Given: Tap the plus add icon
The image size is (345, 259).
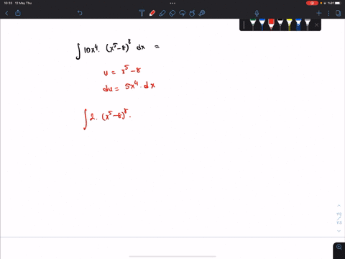Looking at the screenshot, I should 319,13.
